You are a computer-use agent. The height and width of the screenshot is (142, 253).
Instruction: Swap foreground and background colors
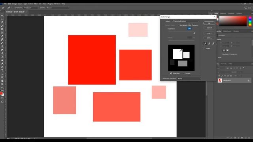(x=3, y=91)
